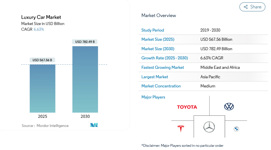Select the Growth Rate (2025 - 2030) label
The image size is (271, 150).
pos(165,58)
